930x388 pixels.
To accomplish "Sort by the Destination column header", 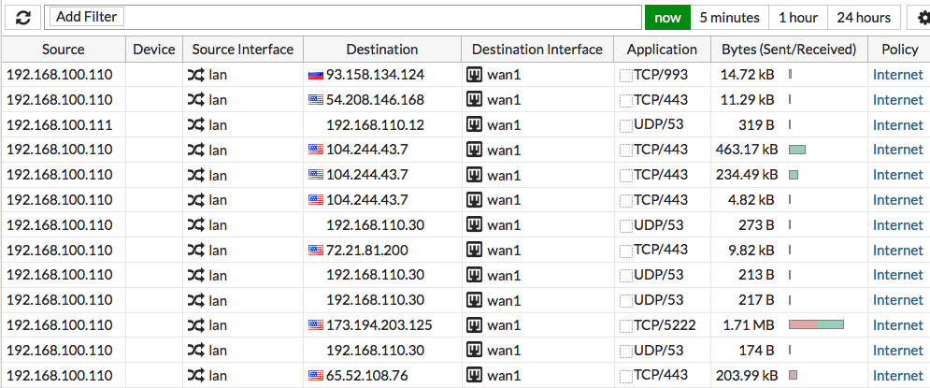I will point(382,50).
